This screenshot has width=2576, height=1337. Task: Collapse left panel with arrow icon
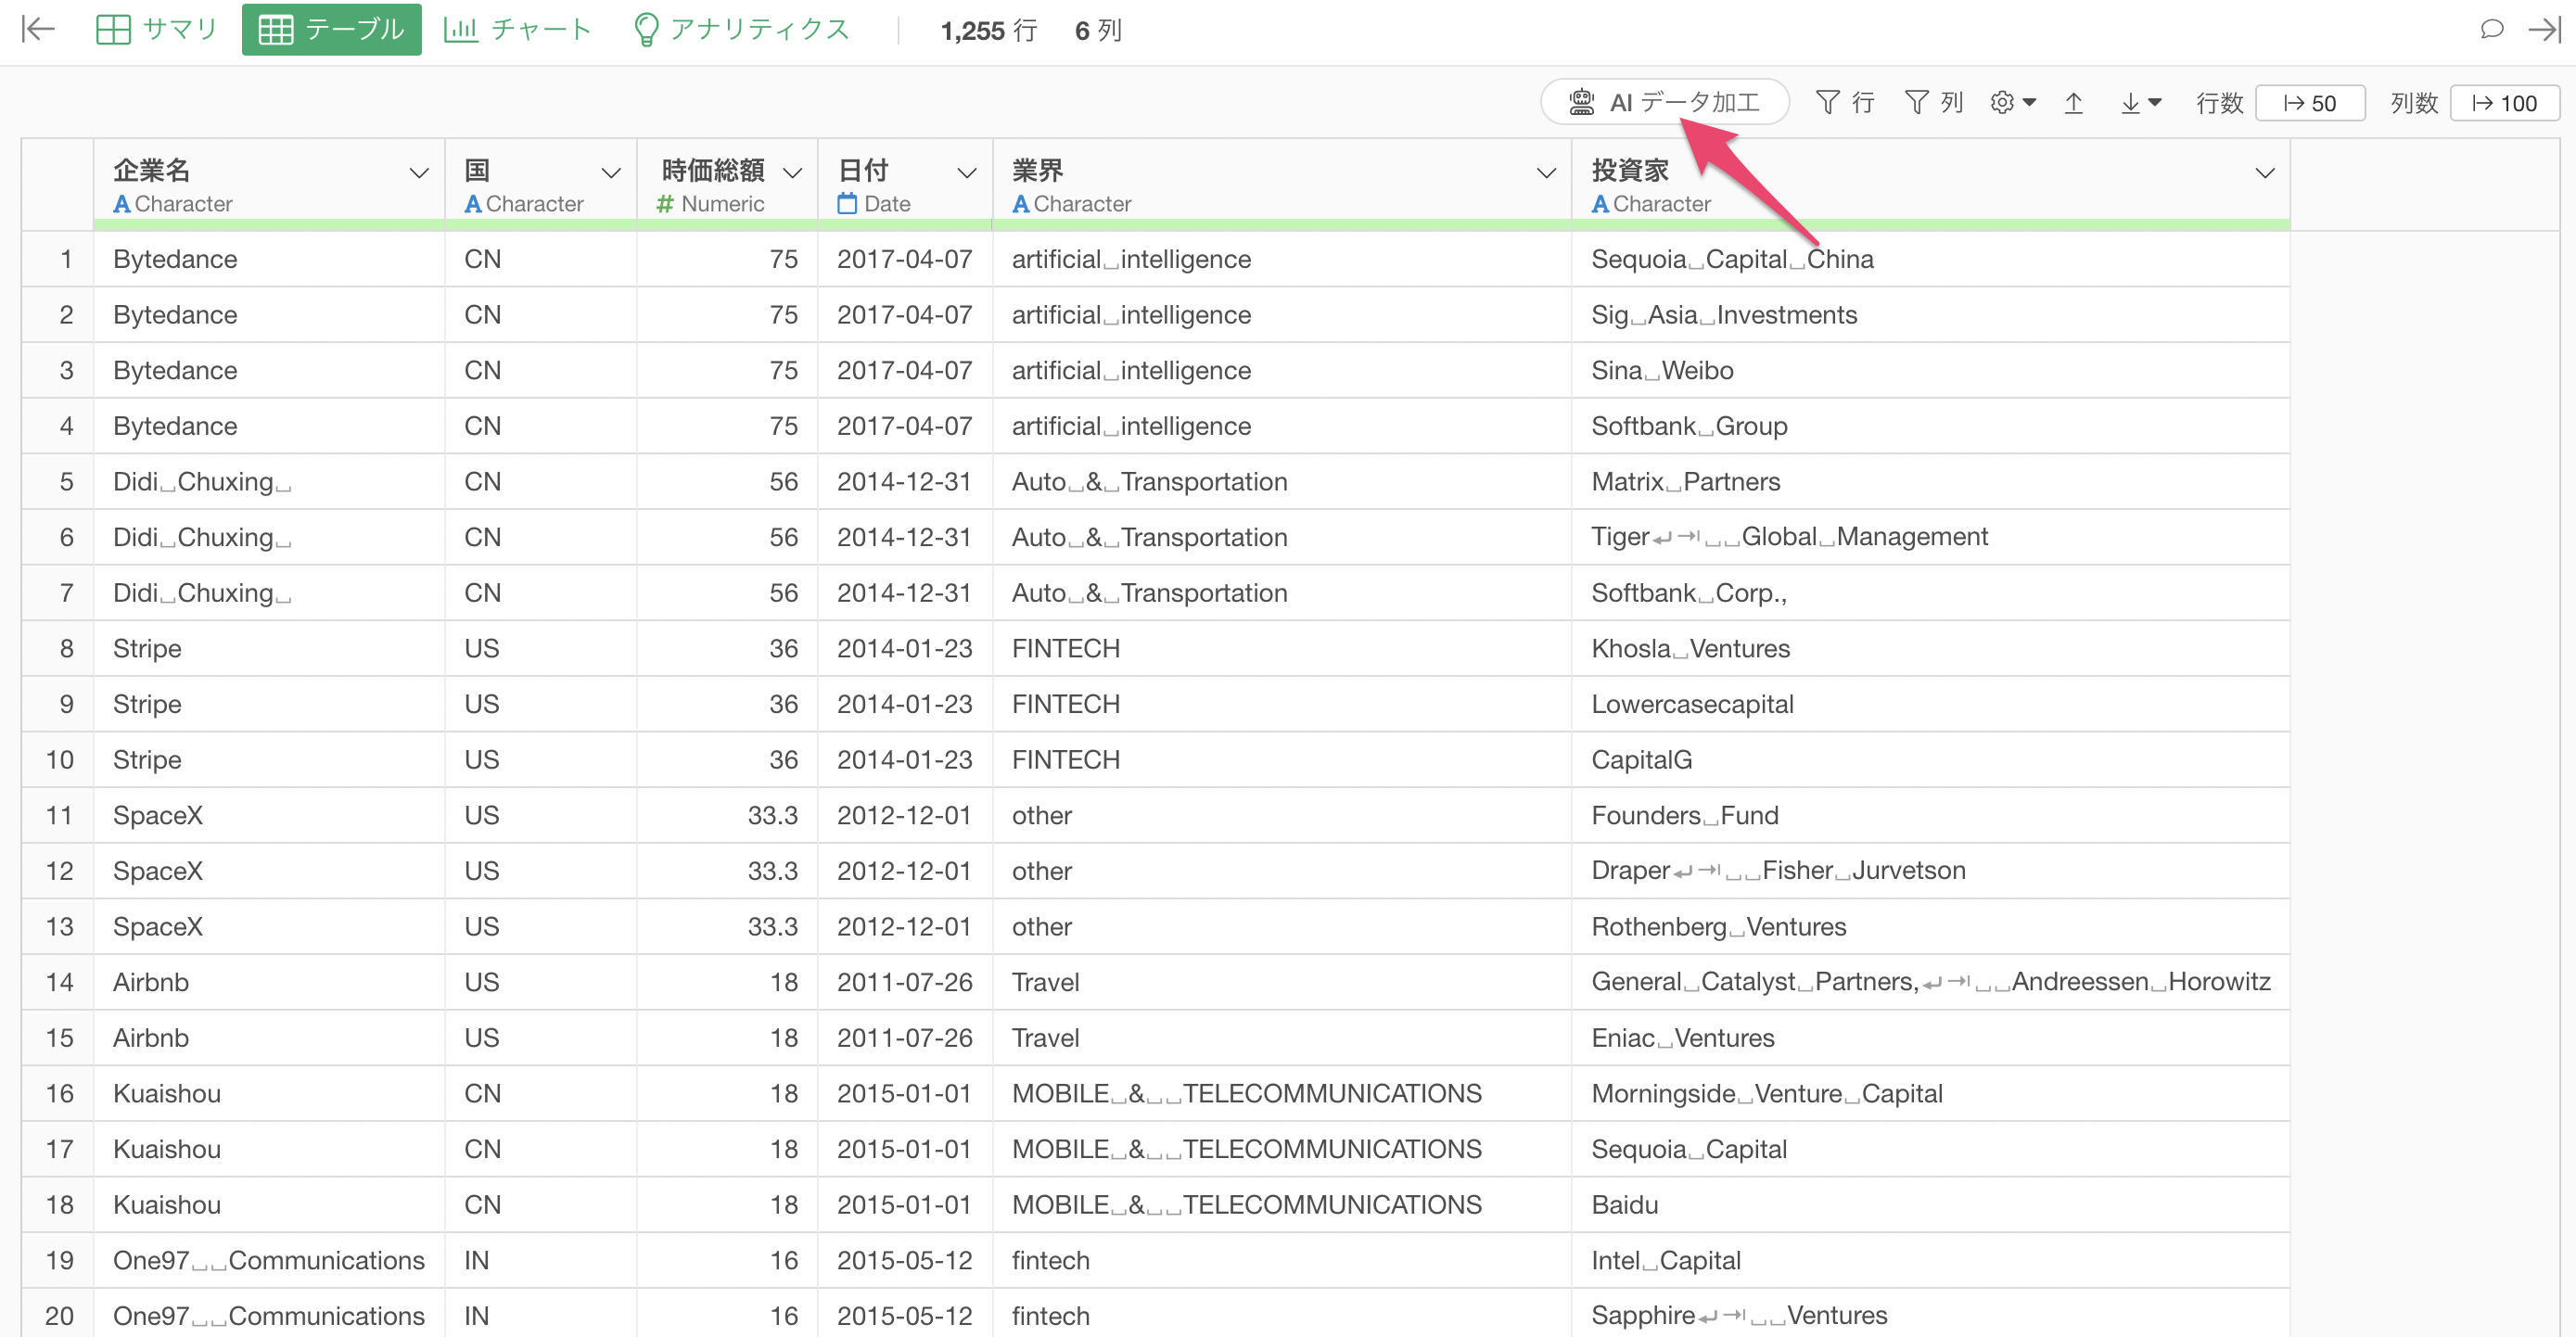point(38,29)
